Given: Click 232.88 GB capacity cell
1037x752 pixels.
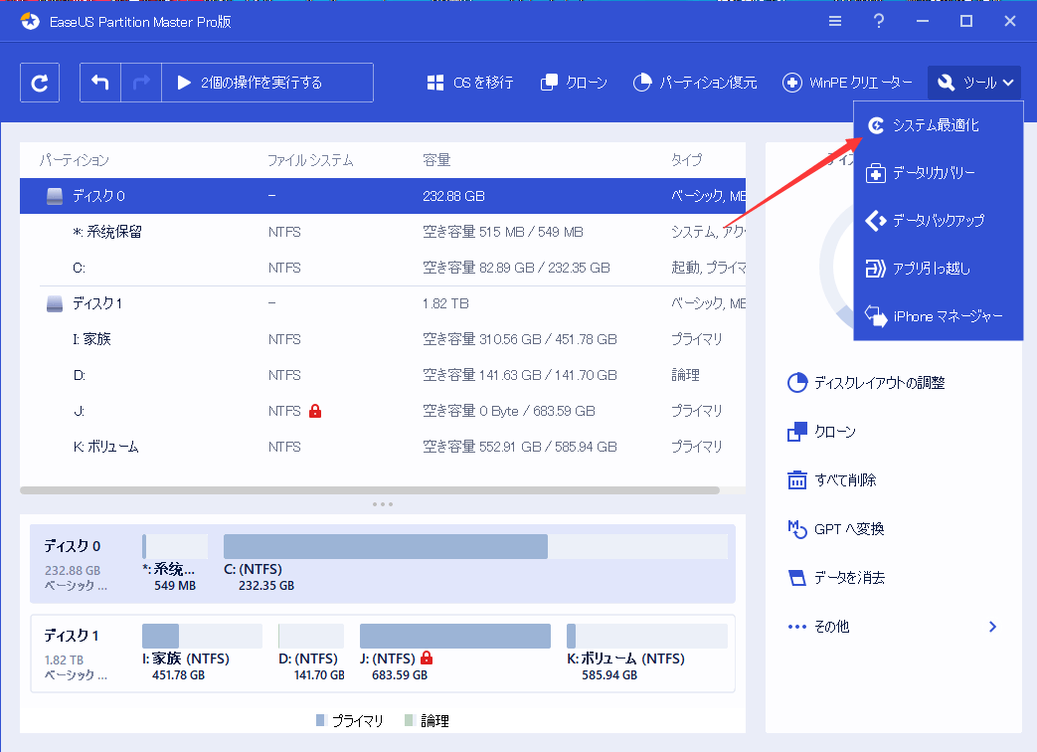Looking at the screenshot, I should 453,196.
